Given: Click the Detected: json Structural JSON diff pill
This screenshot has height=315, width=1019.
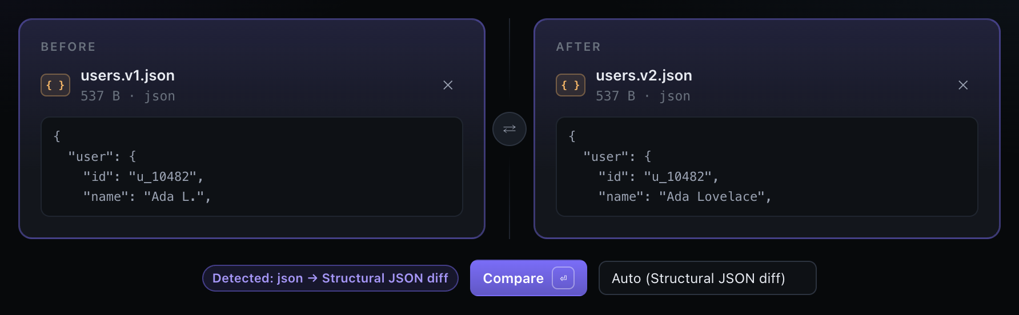Looking at the screenshot, I should tap(330, 278).
